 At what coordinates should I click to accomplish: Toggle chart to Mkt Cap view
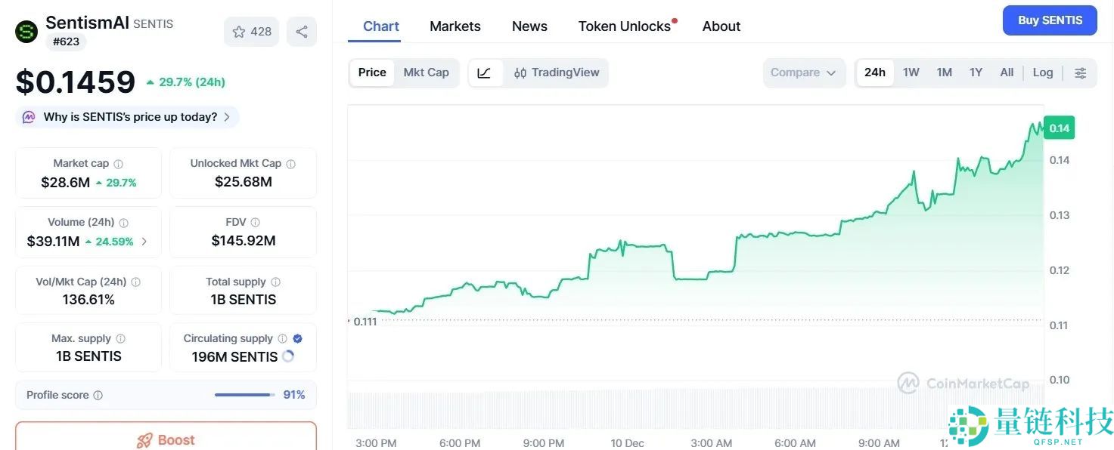(x=426, y=72)
